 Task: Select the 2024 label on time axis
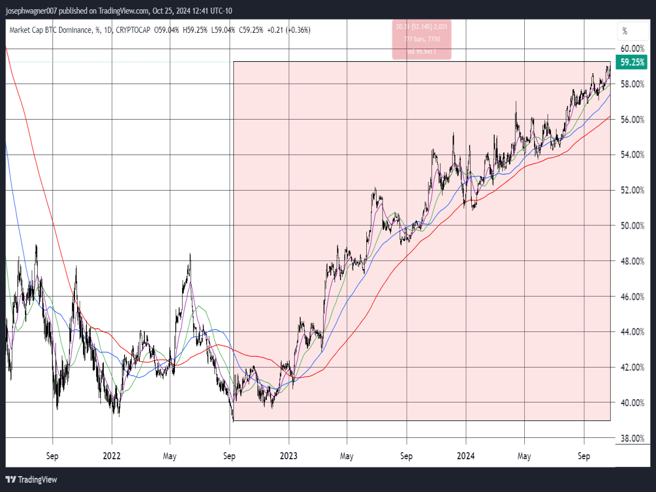tap(466, 454)
